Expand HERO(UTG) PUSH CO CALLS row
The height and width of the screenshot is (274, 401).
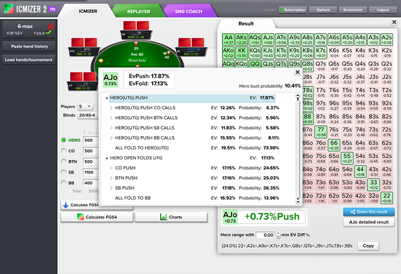(x=111, y=108)
